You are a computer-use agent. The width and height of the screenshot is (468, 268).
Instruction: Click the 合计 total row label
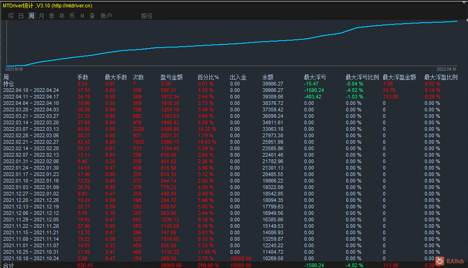point(8,265)
